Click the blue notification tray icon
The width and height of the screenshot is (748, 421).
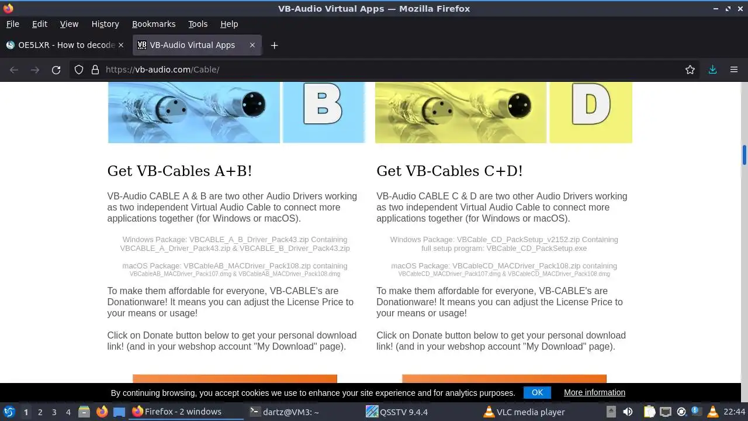pos(696,412)
